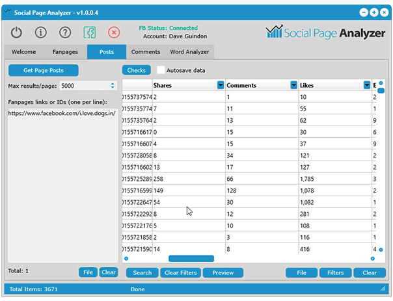The image size is (393, 301).
Task: Click the Likes cell showing 1,082
Action: (335, 202)
